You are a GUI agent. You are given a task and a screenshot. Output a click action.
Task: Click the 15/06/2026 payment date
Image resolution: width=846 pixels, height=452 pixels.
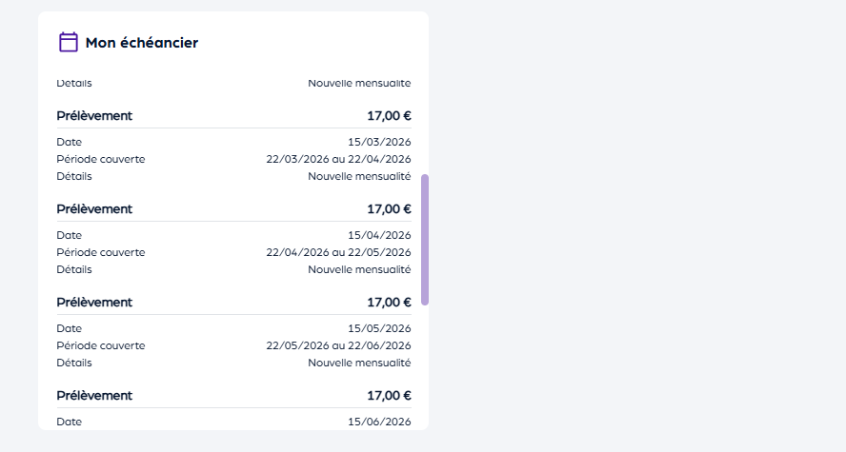379,422
